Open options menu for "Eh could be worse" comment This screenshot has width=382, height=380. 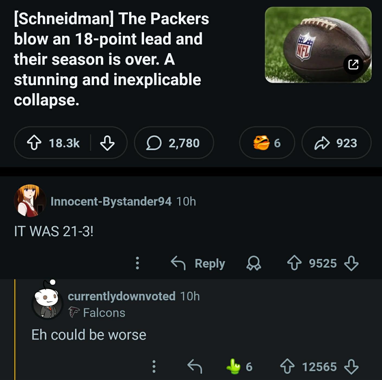(154, 366)
